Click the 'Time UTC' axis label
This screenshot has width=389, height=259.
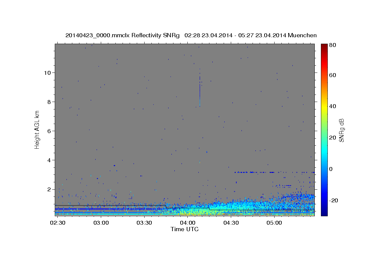[184, 229]
